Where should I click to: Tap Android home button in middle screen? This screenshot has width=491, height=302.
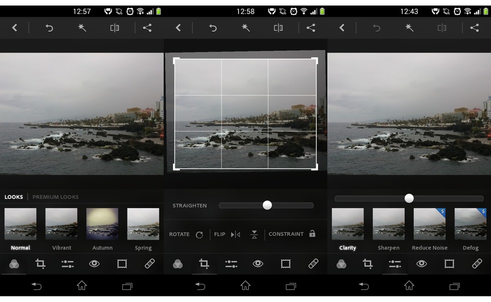coord(245,285)
